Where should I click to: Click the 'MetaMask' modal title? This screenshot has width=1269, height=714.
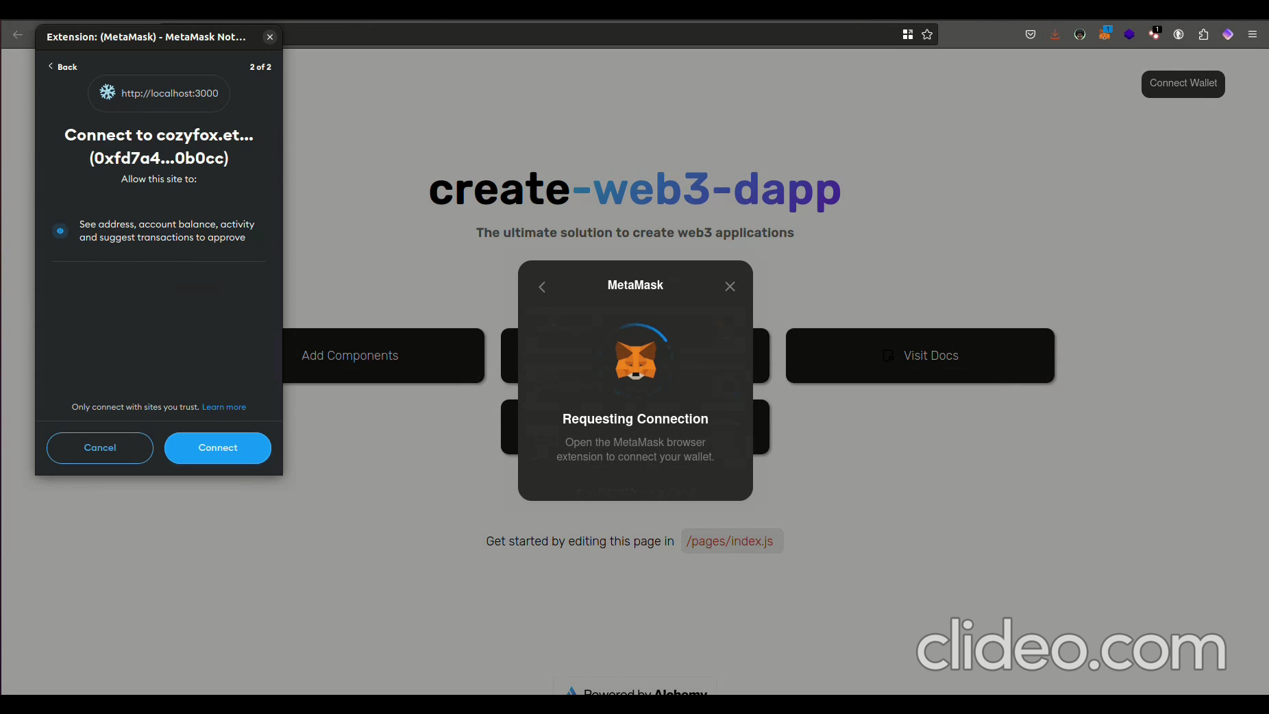click(635, 285)
